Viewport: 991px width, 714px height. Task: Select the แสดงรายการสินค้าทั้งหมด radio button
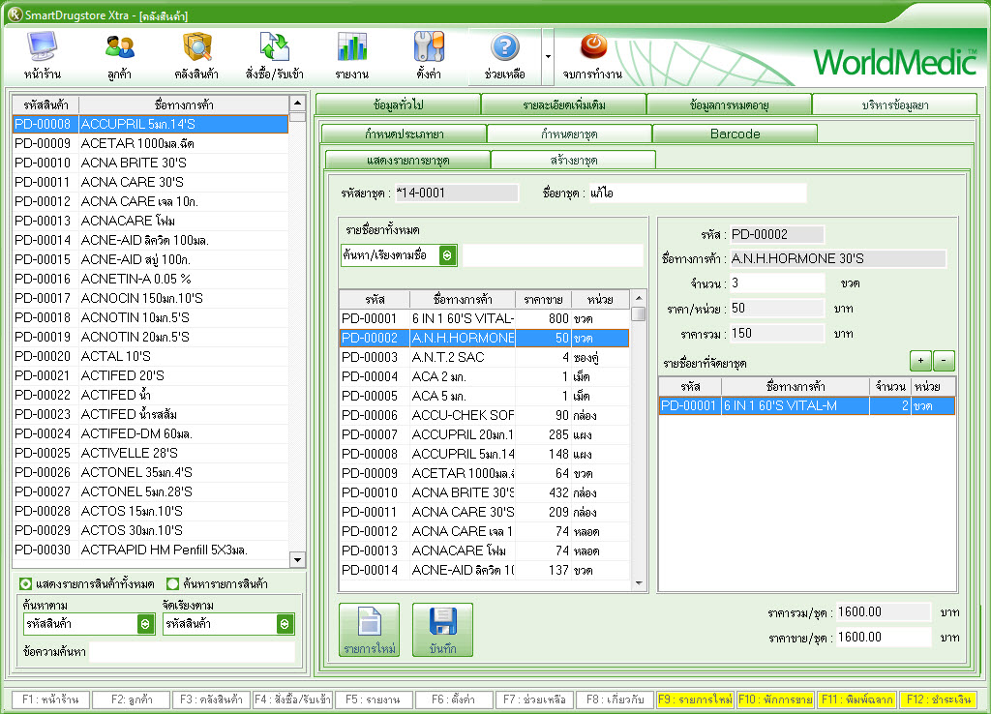(26, 583)
